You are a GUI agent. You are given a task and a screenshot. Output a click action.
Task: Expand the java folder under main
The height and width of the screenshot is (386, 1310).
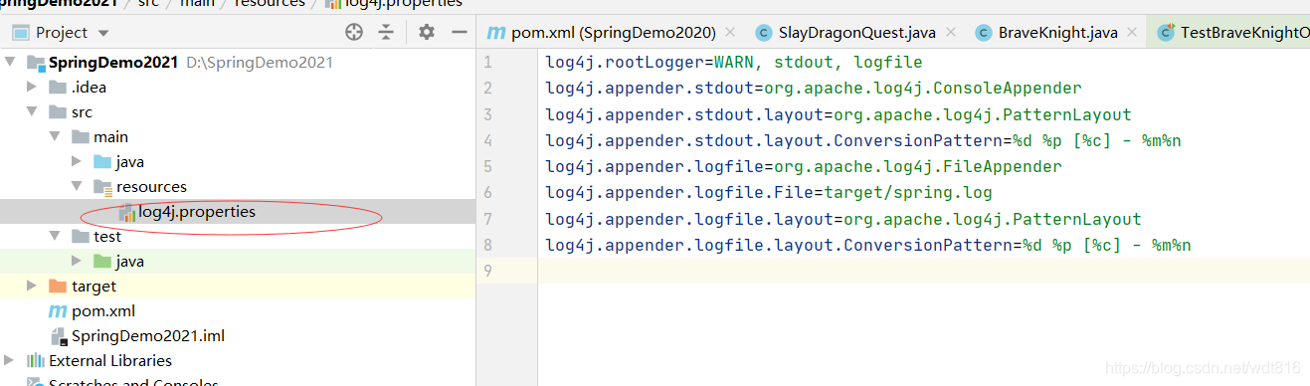[77, 162]
